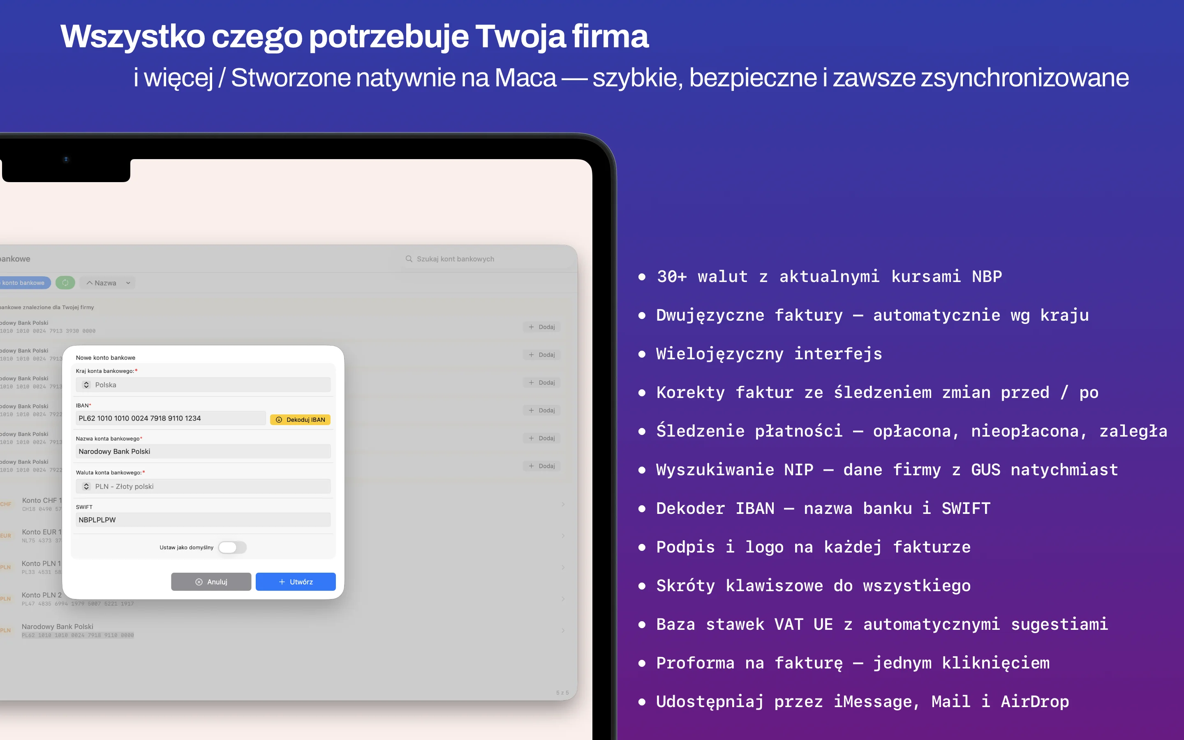Viewport: 1184px width, 740px height.
Task: Click the Nazwa konta bankowego field
Action: [x=203, y=451]
